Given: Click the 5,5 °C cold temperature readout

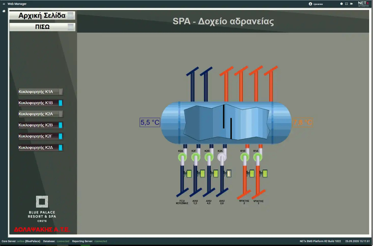Looking at the screenshot, I should 150,123.
